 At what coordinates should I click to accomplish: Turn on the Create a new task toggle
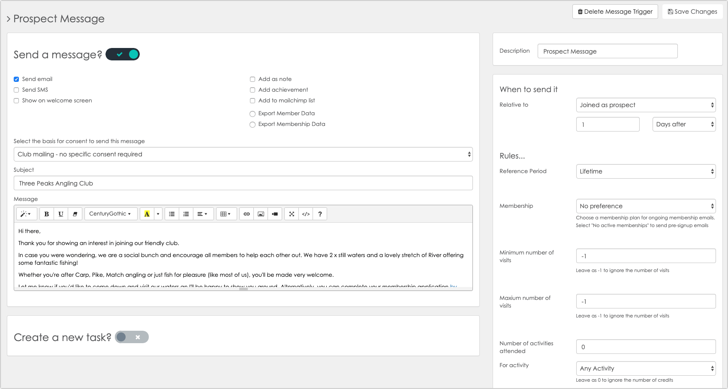(132, 337)
